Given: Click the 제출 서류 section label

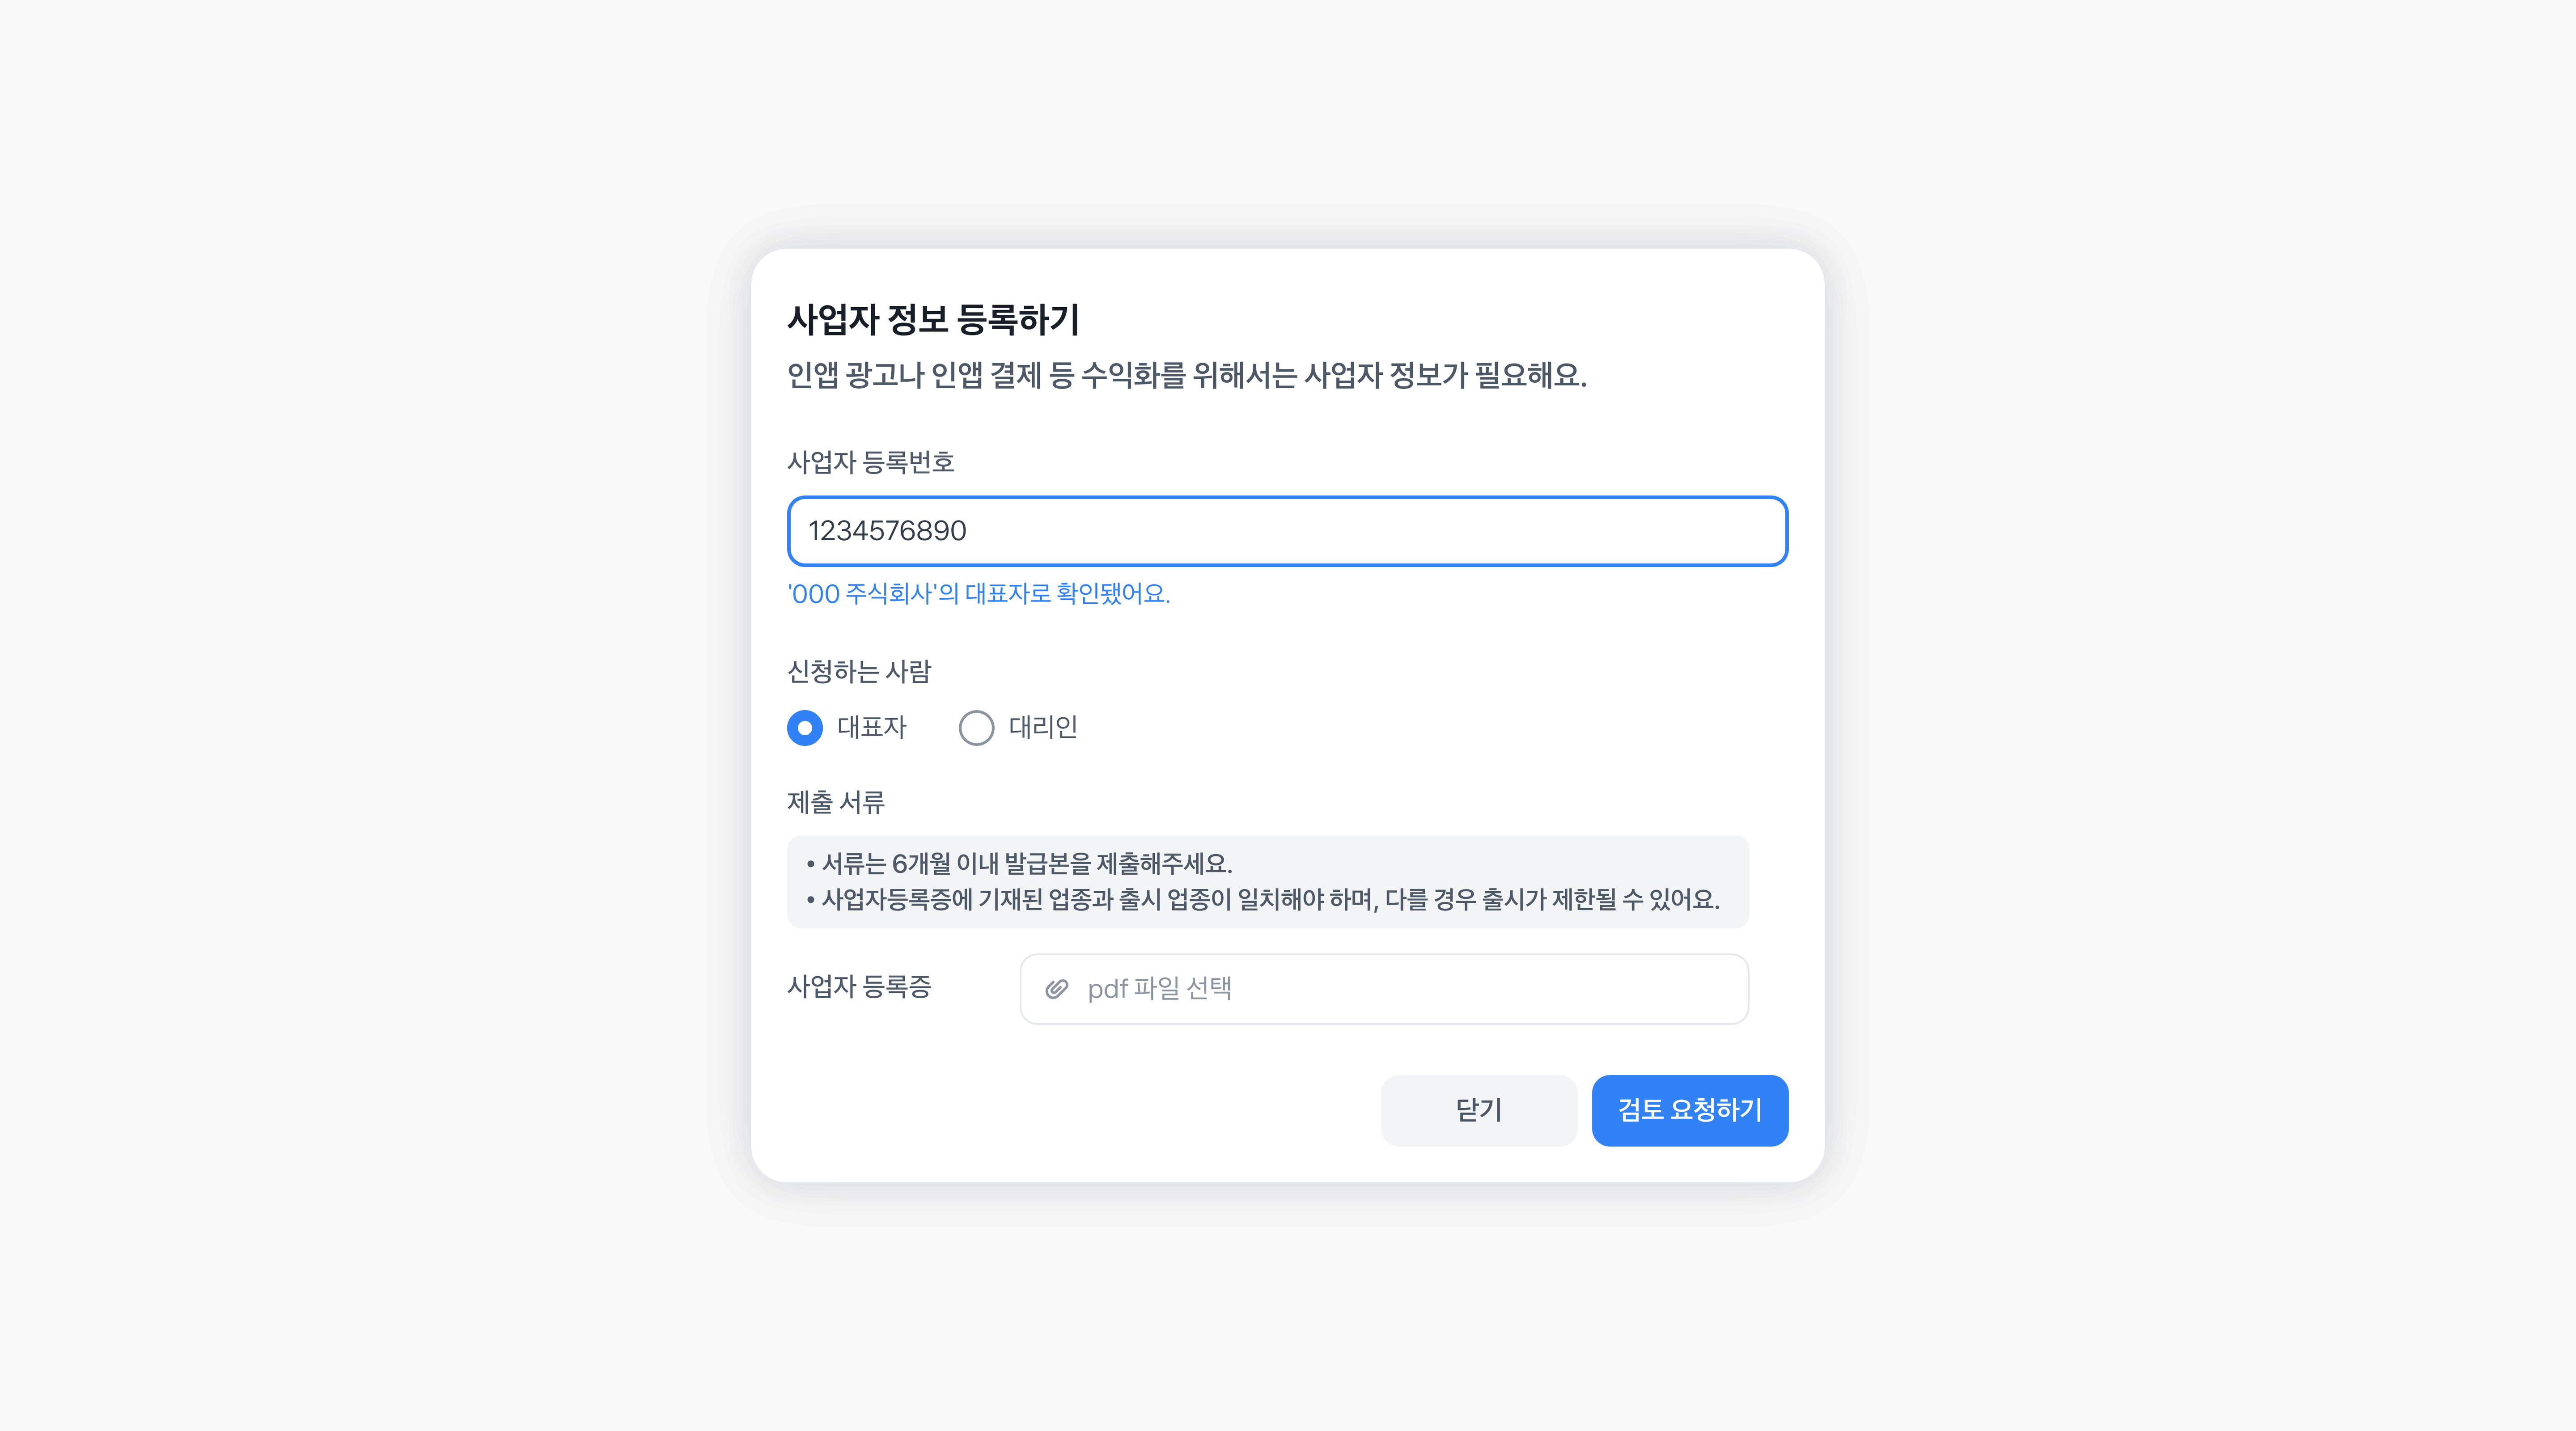Looking at the screenshot, I should pyautogui.click(x=836, y=802).
